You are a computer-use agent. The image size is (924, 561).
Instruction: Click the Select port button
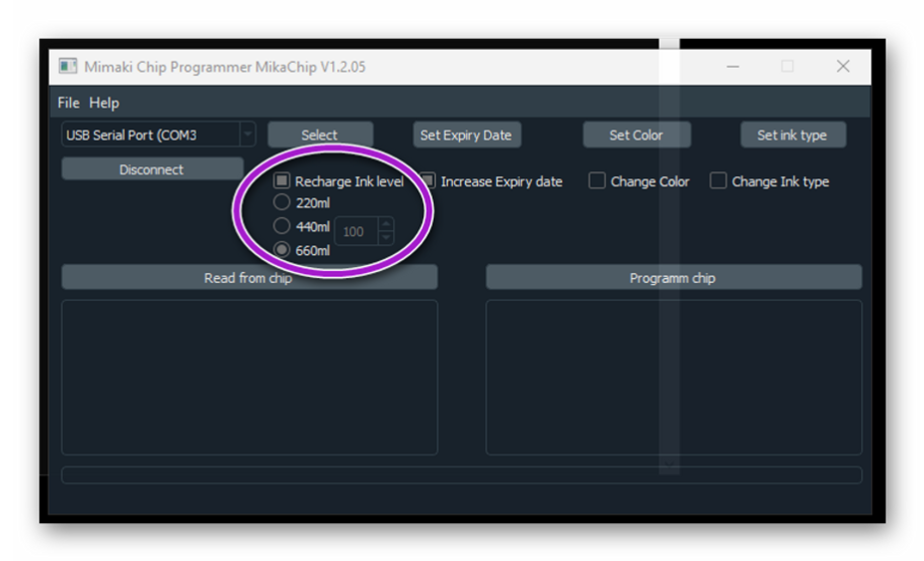click(320, 135)
